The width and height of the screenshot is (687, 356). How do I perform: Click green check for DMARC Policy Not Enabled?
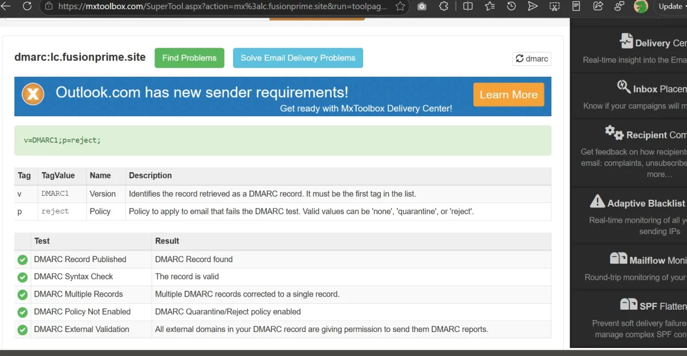(x=22, y=313)
